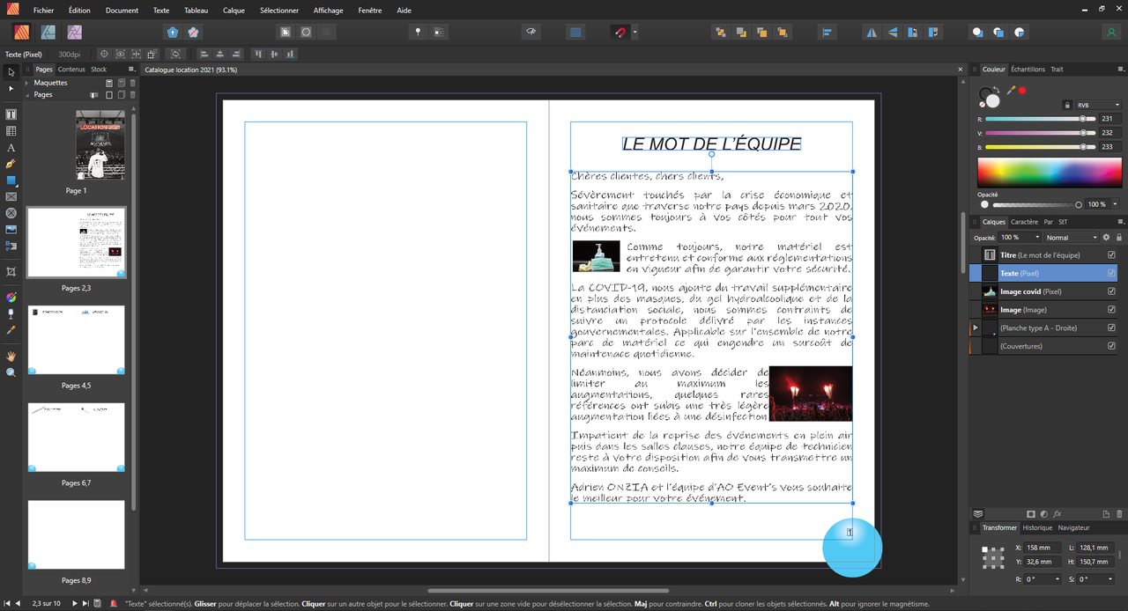Switch to the Contenus tab

click(x=71, y=70)
